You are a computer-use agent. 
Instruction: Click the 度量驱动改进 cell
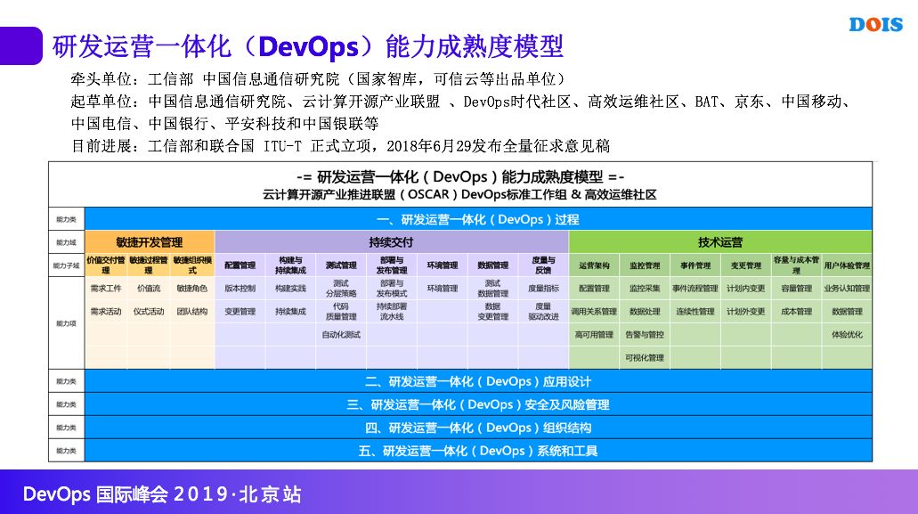(x=543, y=312)
